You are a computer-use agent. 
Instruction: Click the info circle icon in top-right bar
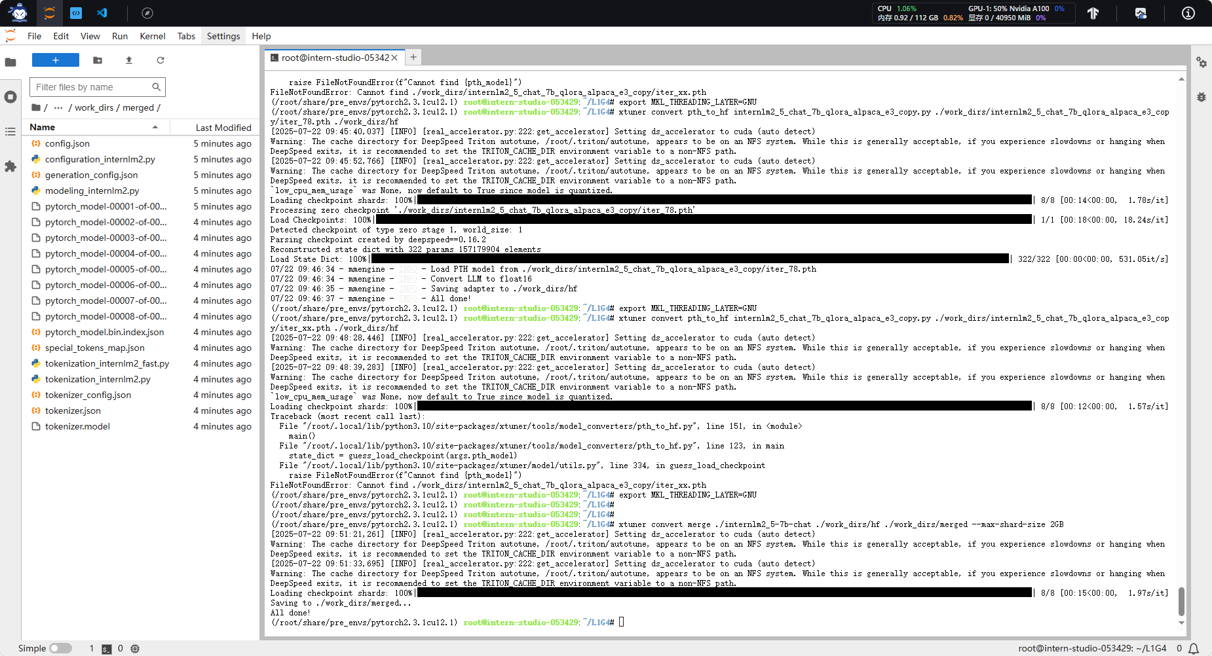click(1188, 13)
